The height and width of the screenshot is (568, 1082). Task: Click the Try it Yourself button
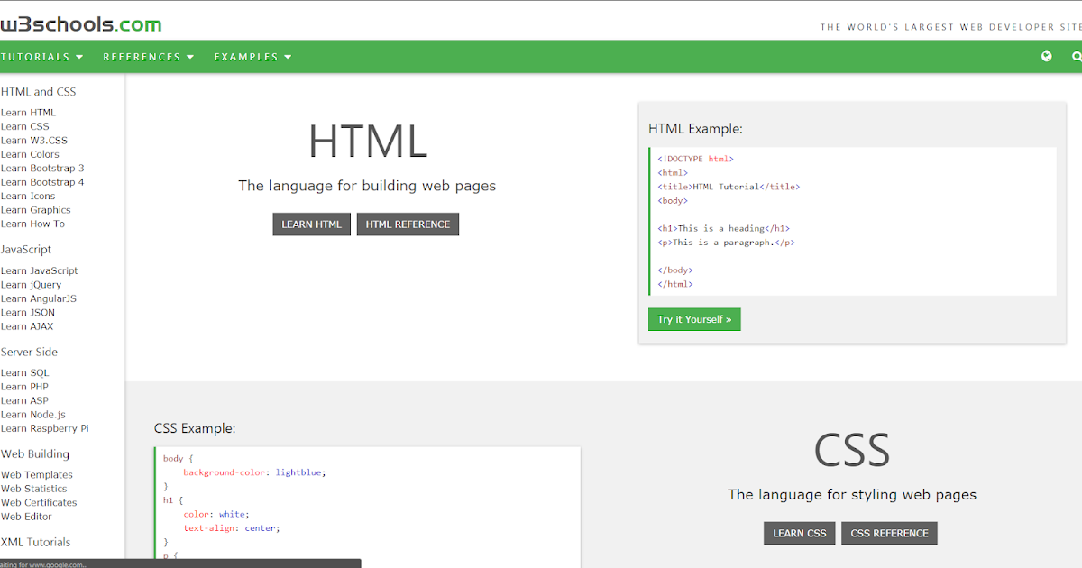(x=694, y=319)
